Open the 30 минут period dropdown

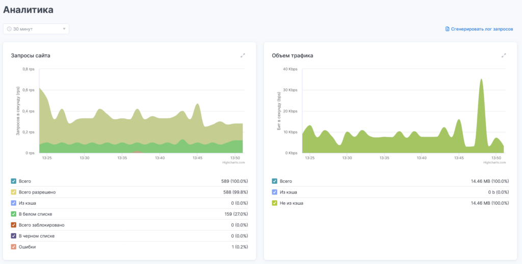tap(36, 29)
